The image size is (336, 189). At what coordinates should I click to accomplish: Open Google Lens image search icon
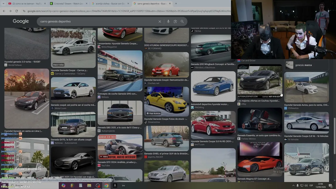tap(175, 22)
